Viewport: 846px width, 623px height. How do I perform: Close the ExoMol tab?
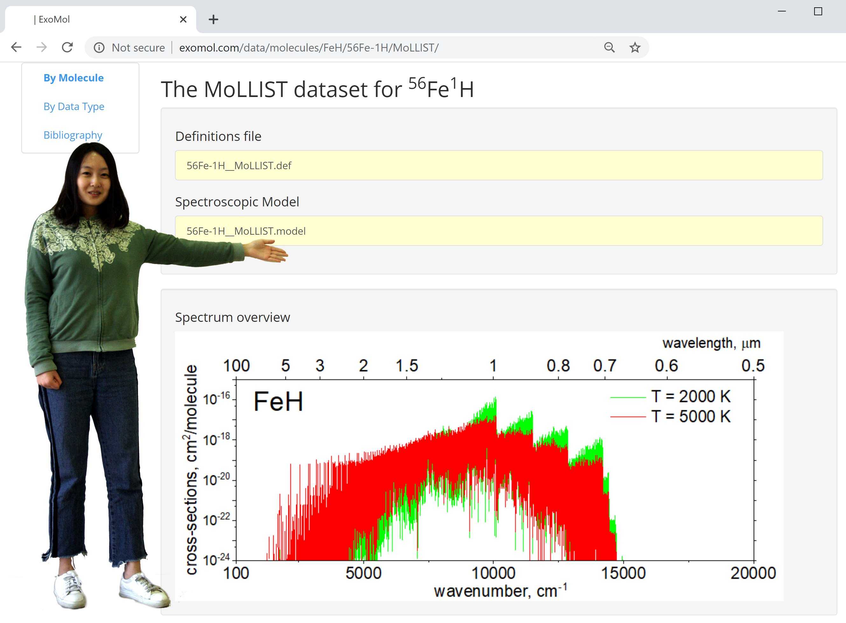pos(183,19)
